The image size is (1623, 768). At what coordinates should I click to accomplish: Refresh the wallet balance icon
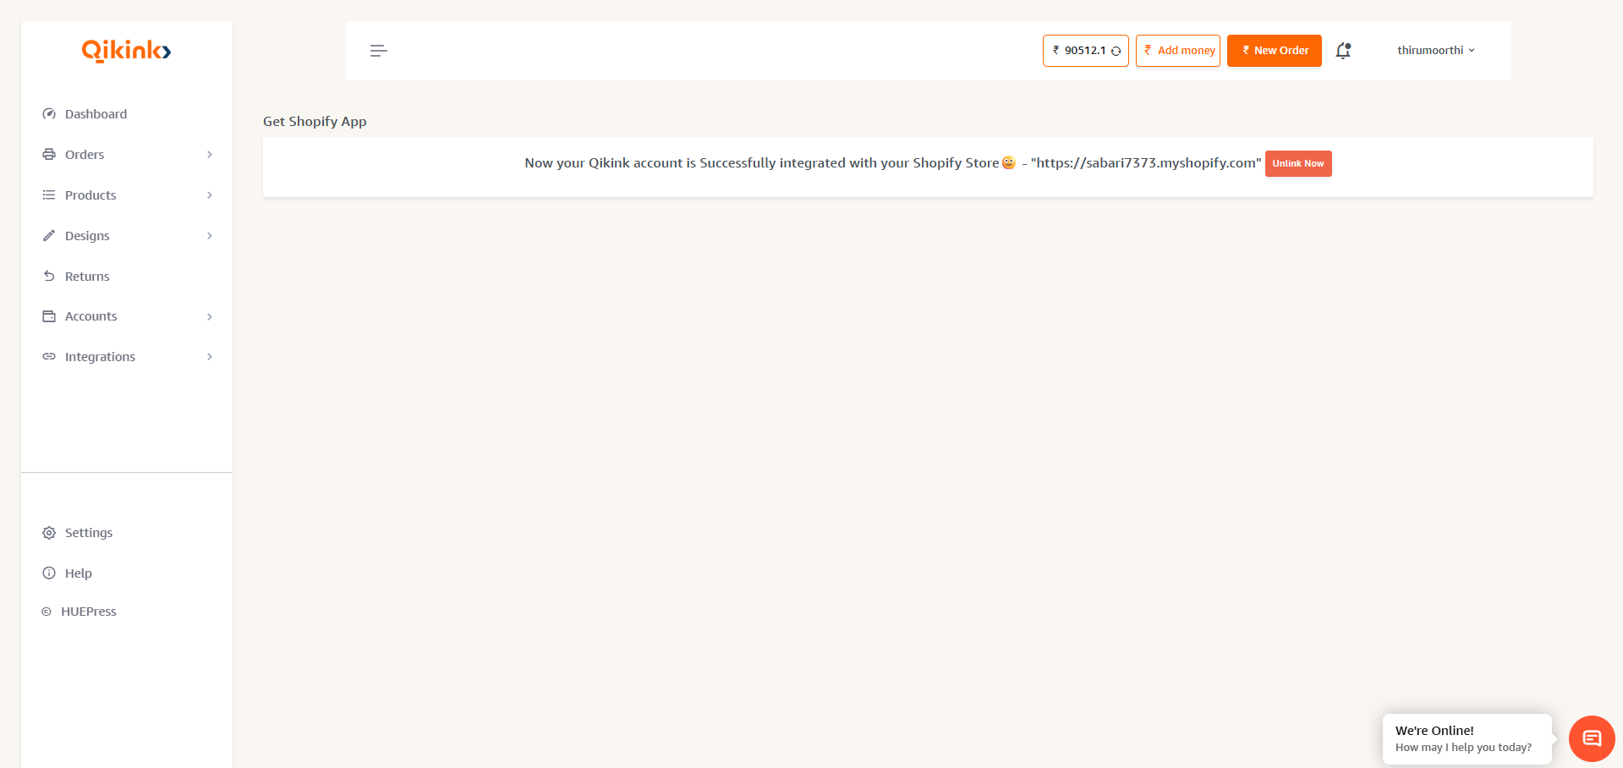point(1116,51)
